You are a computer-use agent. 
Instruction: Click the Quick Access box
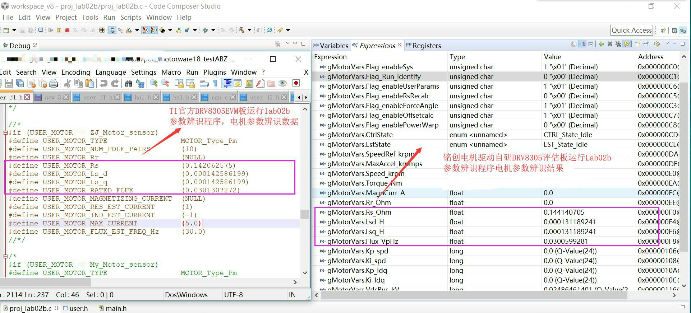[632, 30]
